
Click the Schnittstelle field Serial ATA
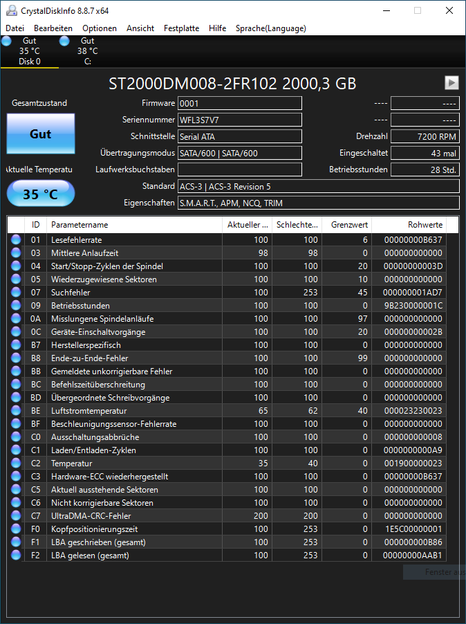click(x=240, y=136)
